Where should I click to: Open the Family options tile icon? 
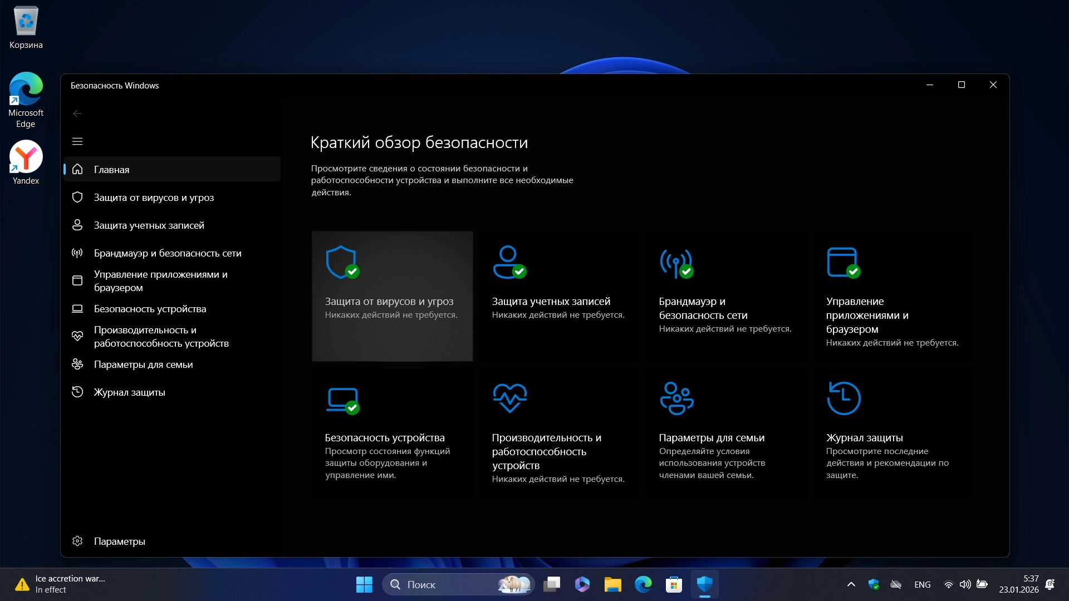676,398
